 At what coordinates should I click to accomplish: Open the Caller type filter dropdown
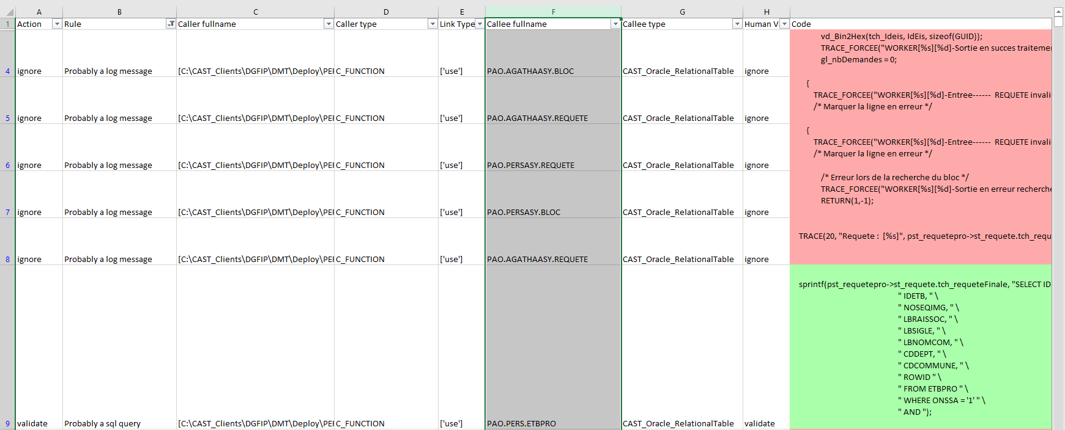[432, 24]
